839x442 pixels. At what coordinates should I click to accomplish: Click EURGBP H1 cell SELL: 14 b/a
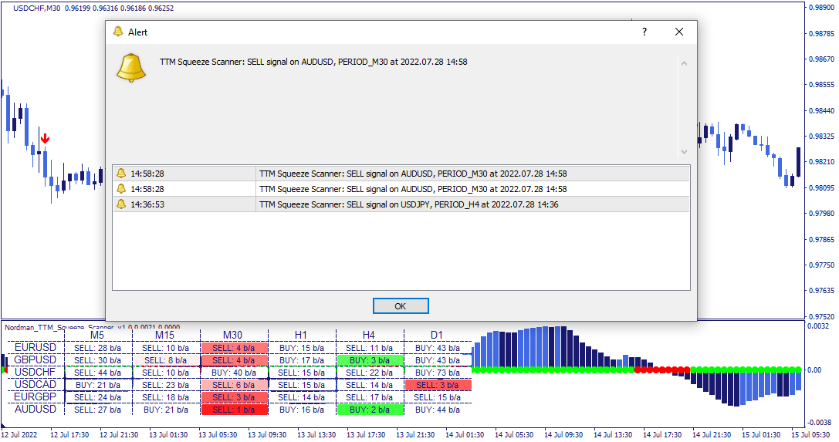[303, 397]
